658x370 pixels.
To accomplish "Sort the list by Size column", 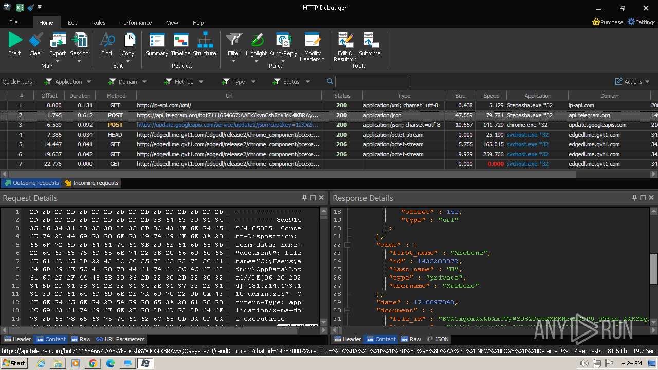I will tap(460, 96).
